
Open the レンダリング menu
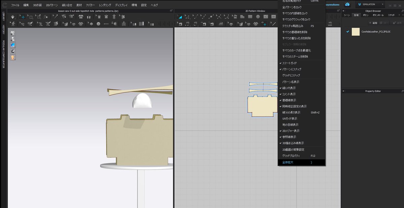(x=105, y=5)
